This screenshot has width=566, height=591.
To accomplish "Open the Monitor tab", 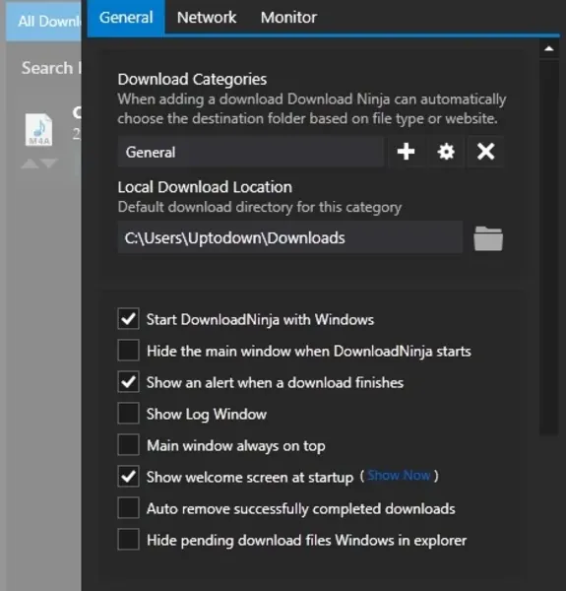I will [x=288, y=18].
